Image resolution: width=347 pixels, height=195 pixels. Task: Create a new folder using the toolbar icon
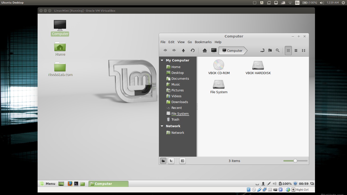[270, 51]
